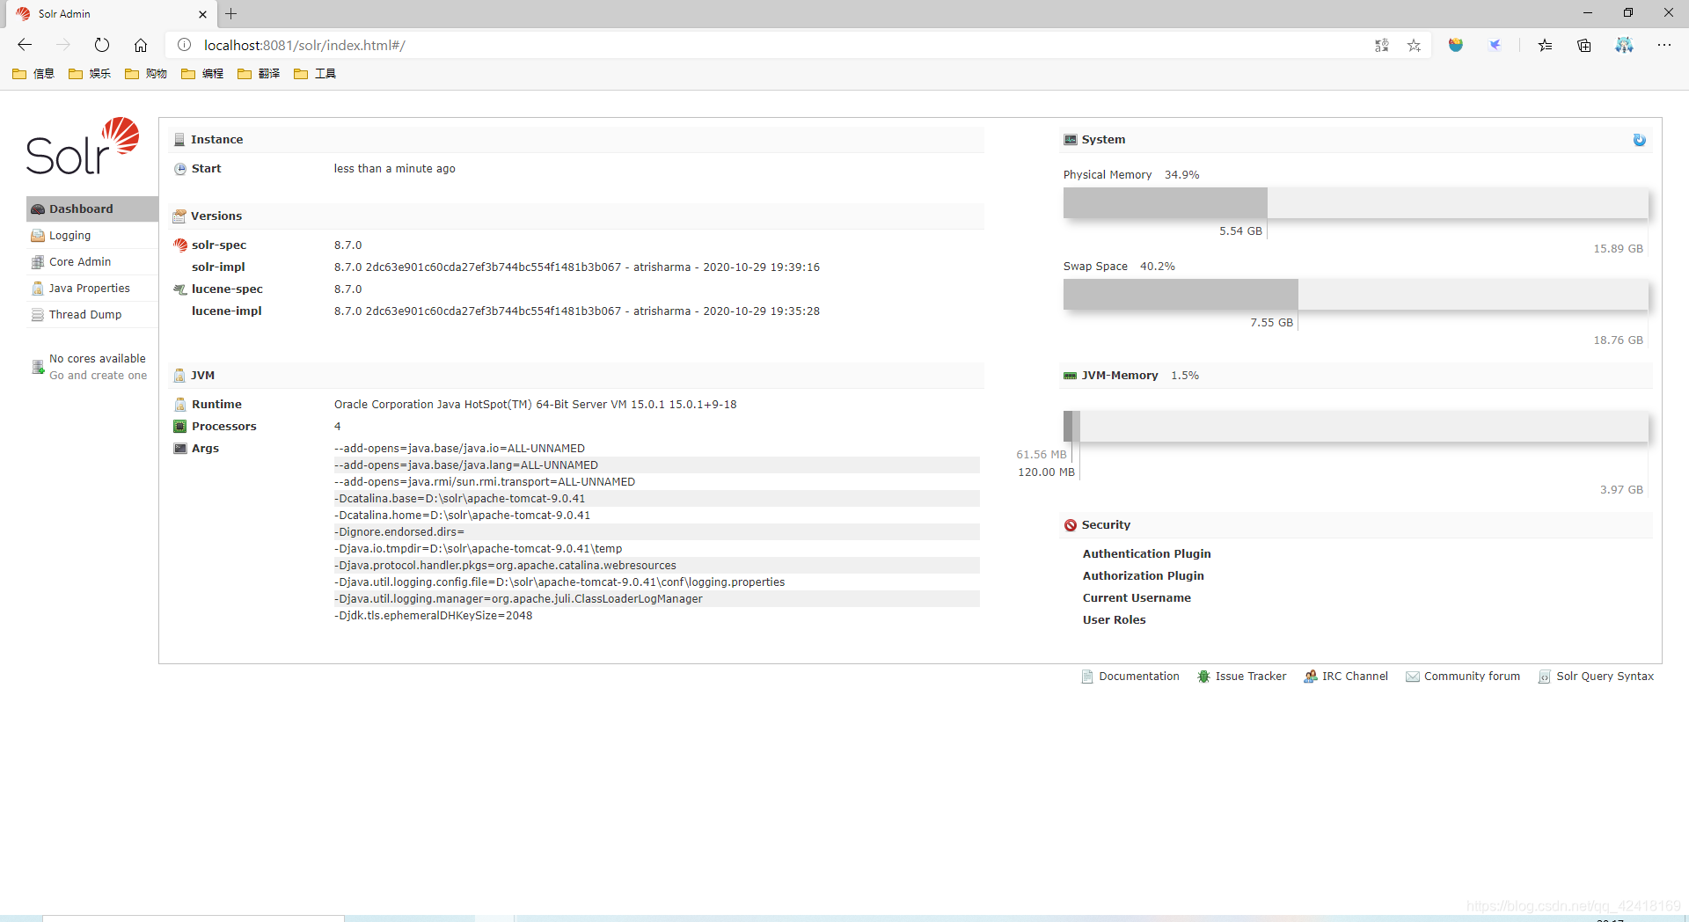Open the 翻译 bookmarks folder
The height and width of the screenshot is (922, 1689).
pos(259,74)
